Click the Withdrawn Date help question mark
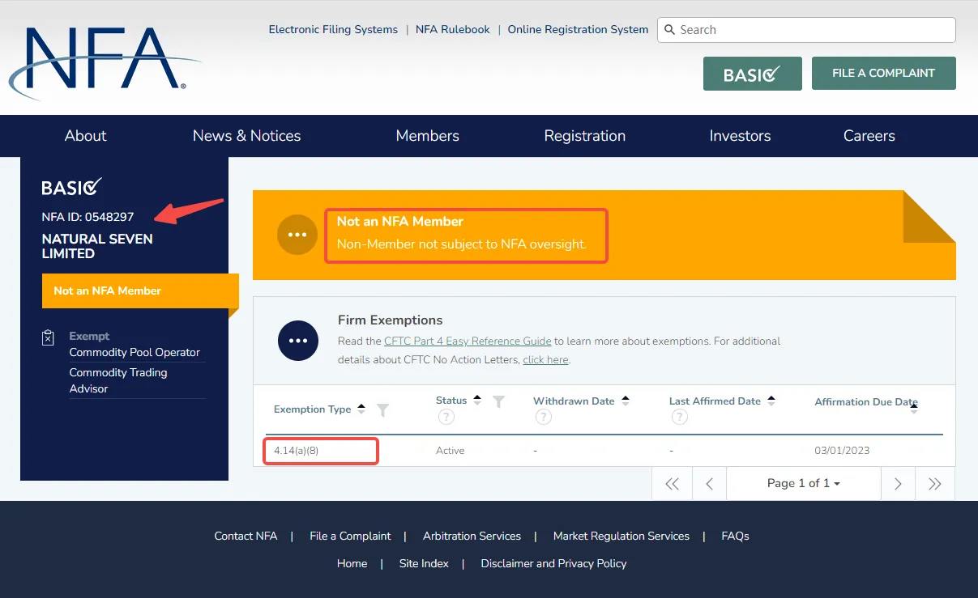The image size is (978, 598). [543, 418]
